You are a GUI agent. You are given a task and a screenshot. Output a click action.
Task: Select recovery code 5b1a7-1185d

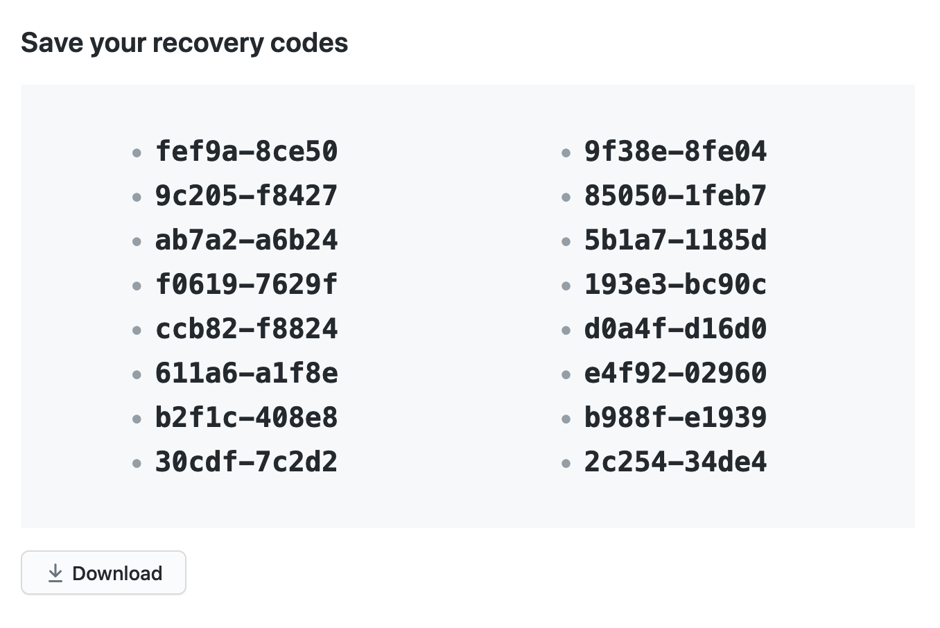pos(676,240)
